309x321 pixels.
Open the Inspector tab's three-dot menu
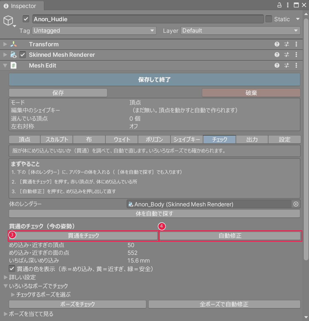pyautogui.click(x=288, y=5)
